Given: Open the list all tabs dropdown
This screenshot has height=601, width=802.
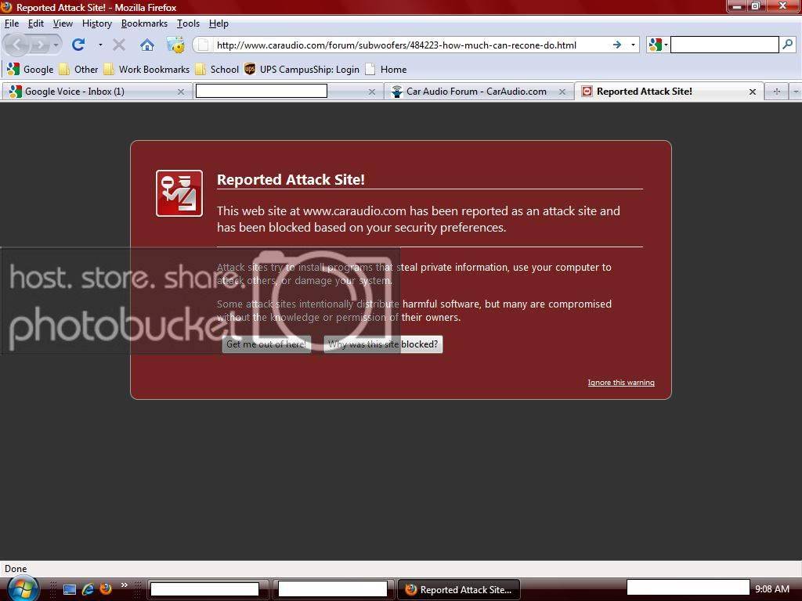Looking at the screenshot, I should pos(796,92).
